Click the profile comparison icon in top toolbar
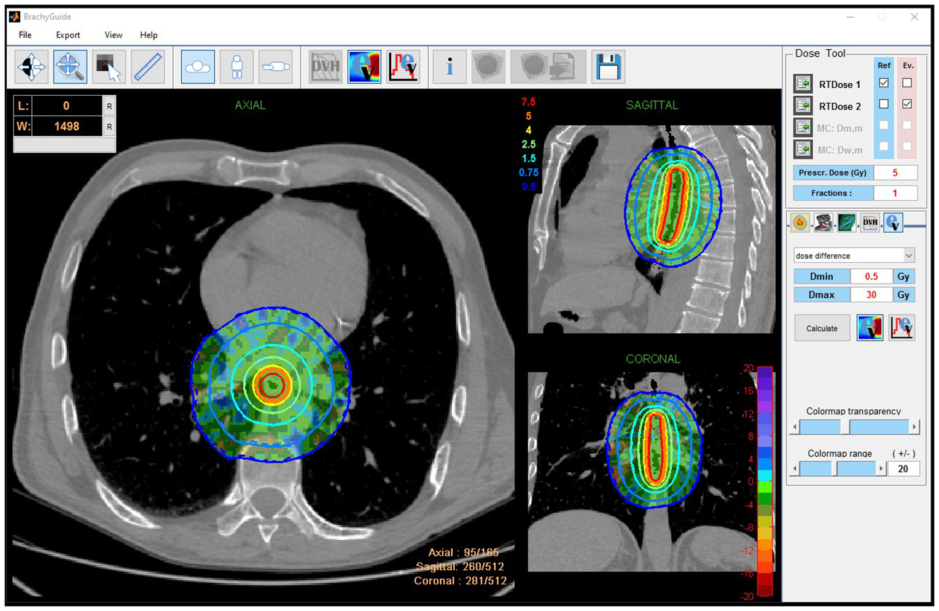The width and height of the screenshot is (939, 611). click(x=403, y=66)
